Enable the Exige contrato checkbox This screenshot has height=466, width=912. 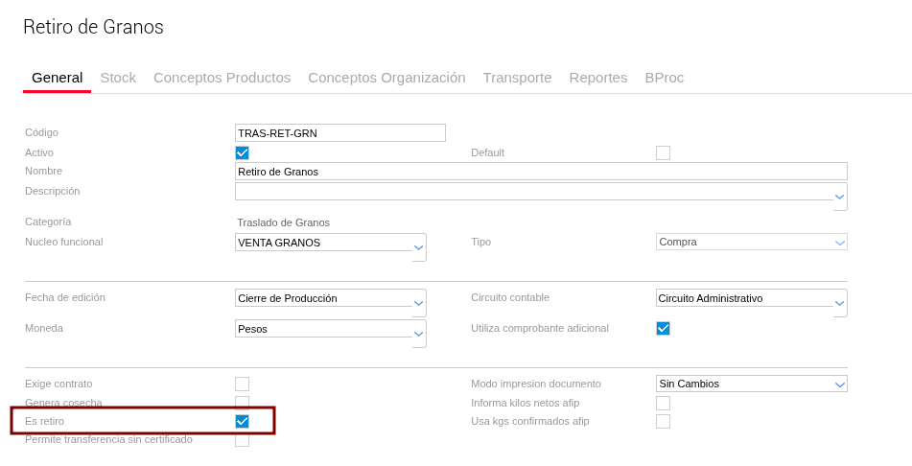(242, 384)
